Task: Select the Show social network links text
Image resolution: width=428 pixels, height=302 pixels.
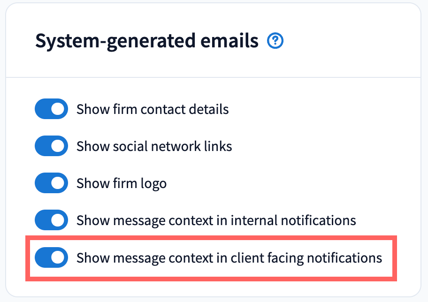Action: [154, 146]
